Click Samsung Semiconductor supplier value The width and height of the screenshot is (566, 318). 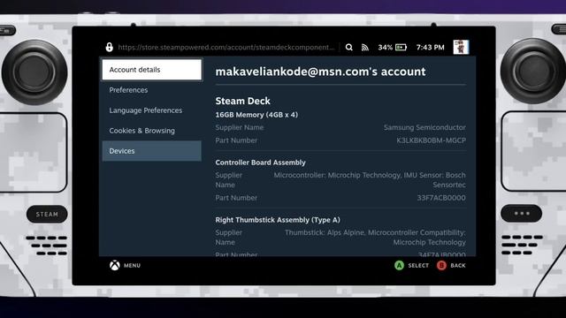(424, 127)
